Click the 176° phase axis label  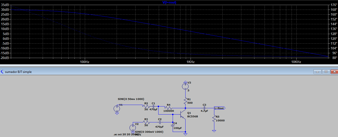[334, 5]
